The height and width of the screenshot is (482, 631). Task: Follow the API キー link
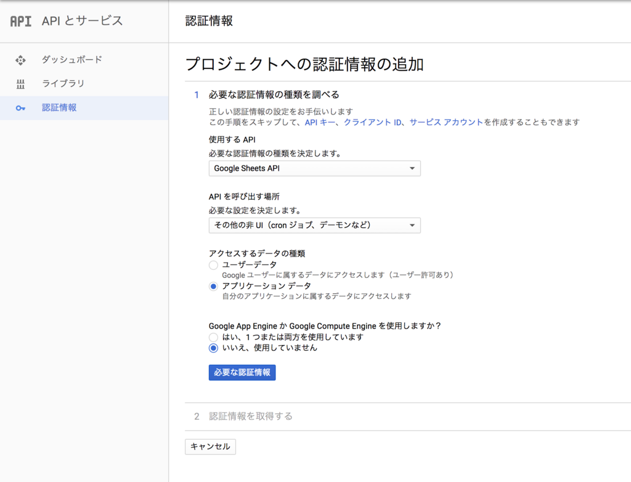320,123
